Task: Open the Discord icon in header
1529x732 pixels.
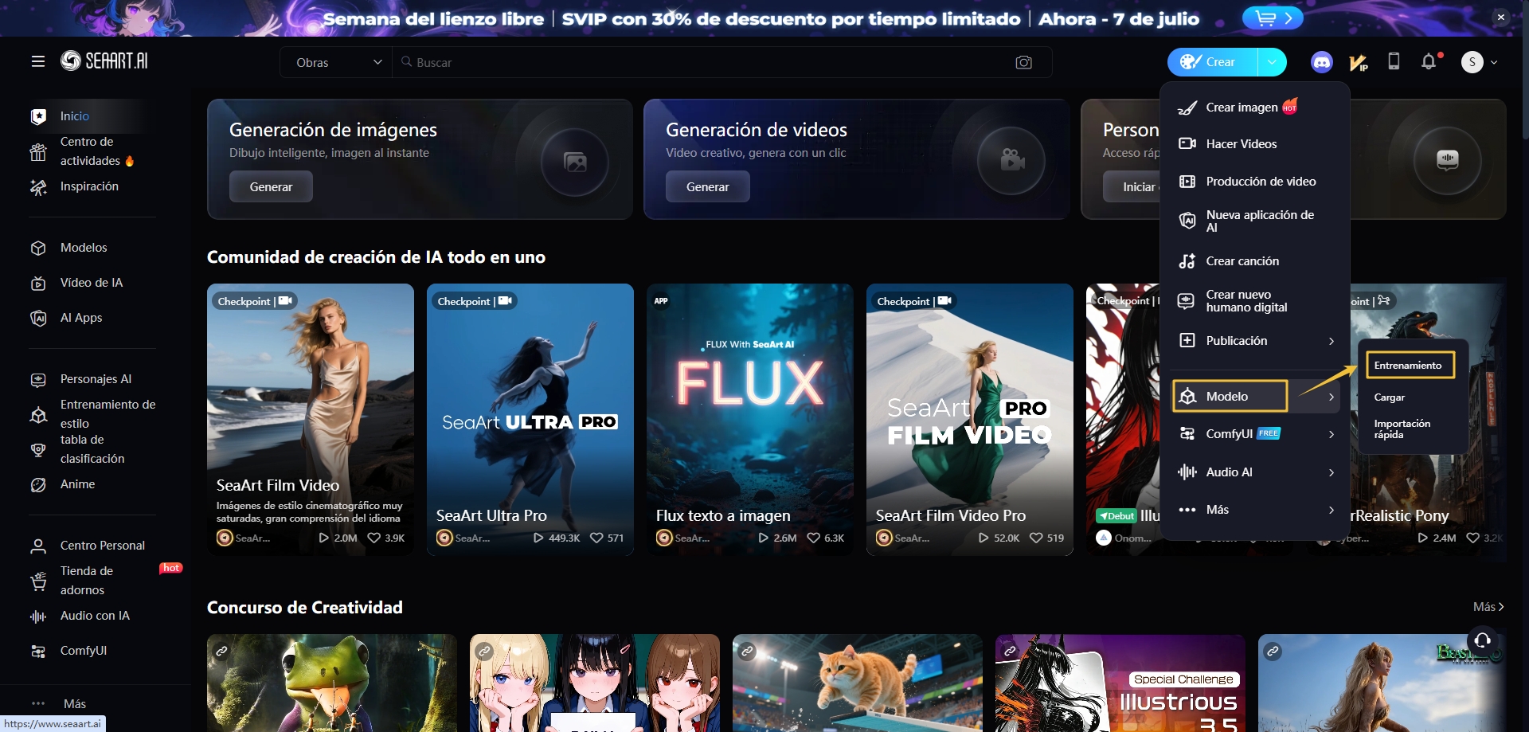Action: click(1321, 62)
